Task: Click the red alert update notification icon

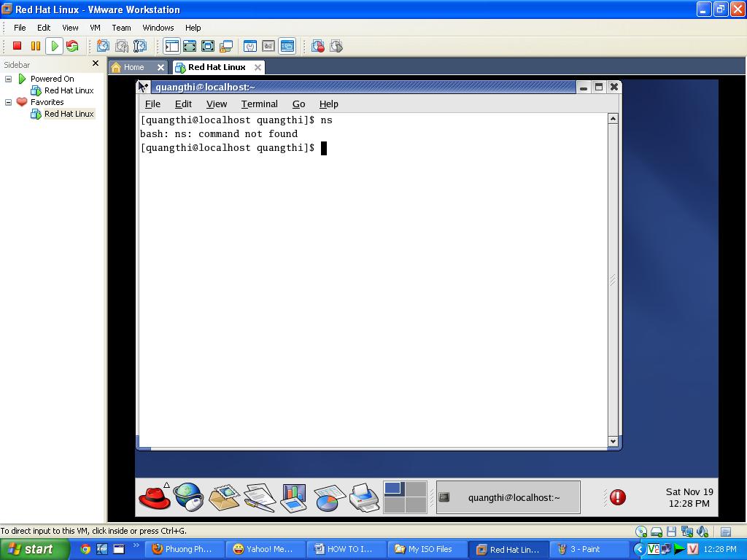Action: pyautogui.click(x=617, y=497)
